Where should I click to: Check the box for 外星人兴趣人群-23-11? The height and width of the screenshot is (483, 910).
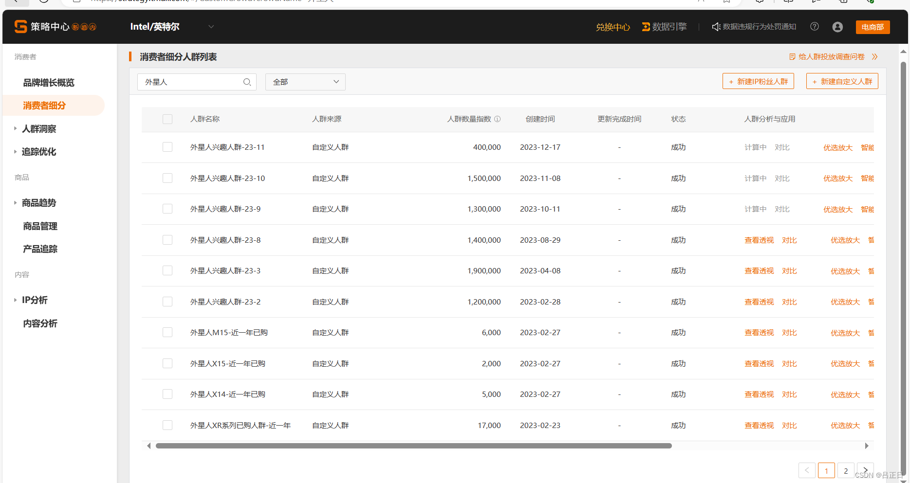pos(167,147)
